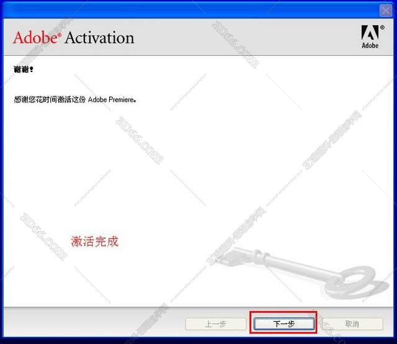Close the Adobe Activation window
The width and height of the screenshot is (397, 344).
(386, 11)
